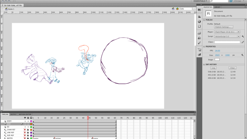Open the Transform panel icon

199,26
